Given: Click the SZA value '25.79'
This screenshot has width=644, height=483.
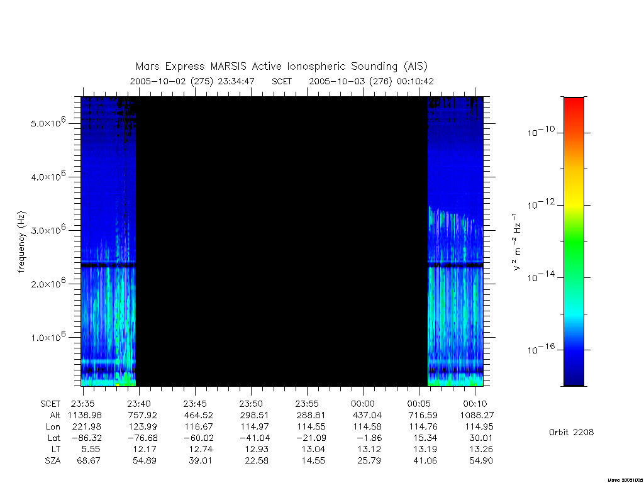Looking at the screenshot, I should pyautogui.click(x=369, y=461).
